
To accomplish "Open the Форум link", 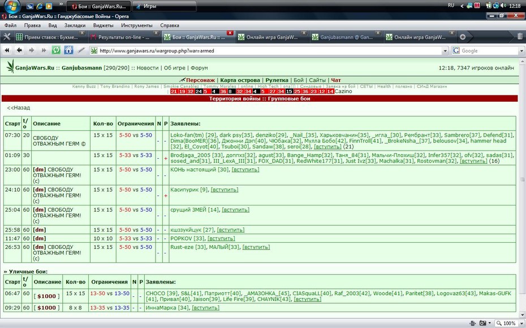I will pos(199,68).
